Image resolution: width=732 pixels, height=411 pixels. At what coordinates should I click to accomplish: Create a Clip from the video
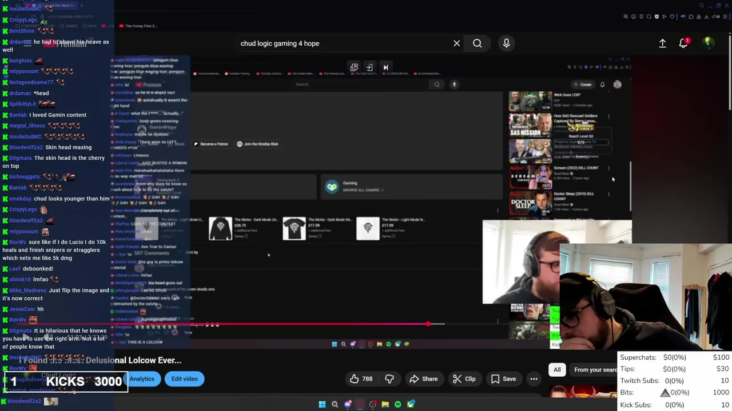pos(464,379)
